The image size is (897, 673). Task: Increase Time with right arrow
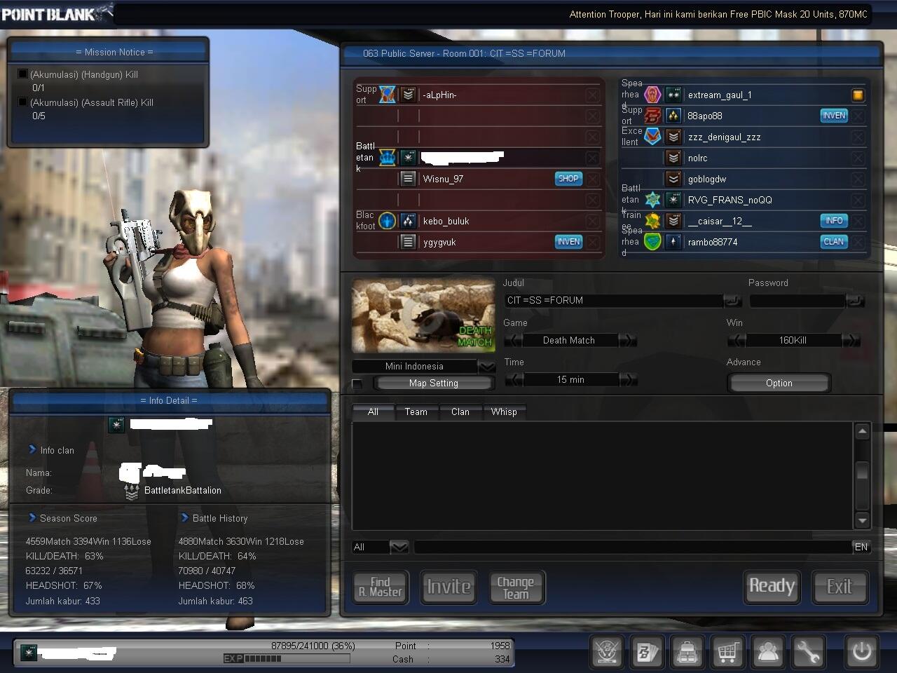(627, 379)
